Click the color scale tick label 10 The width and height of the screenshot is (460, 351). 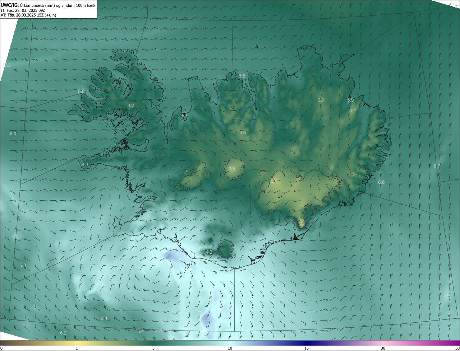click(x=230, y=348)
